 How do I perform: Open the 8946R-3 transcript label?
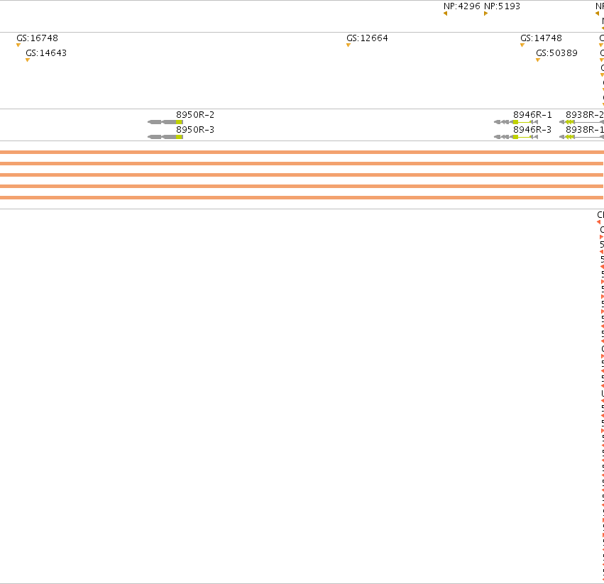pos(532,129)
